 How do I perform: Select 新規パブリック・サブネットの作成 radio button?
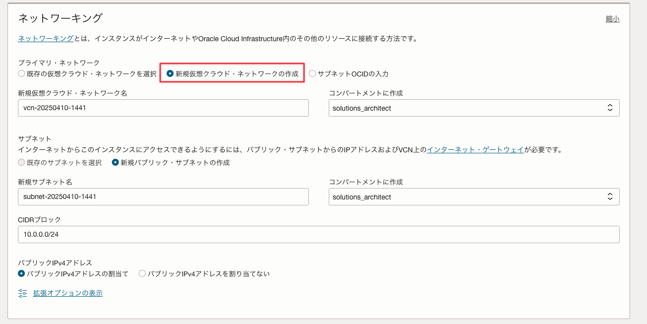[x=115, y=162]
